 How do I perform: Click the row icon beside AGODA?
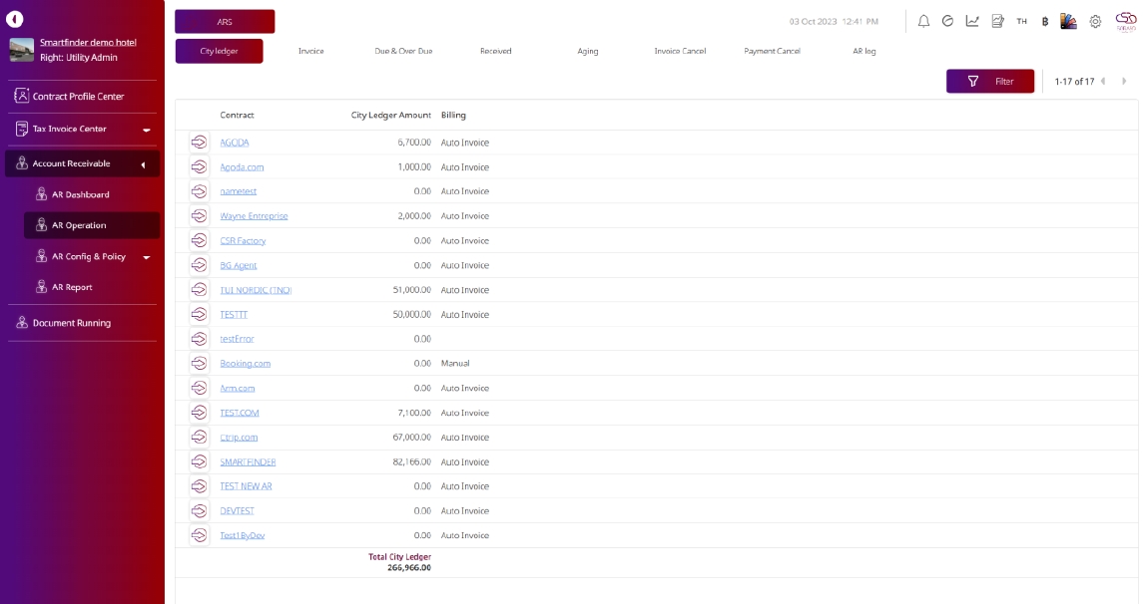coord(199,143)
